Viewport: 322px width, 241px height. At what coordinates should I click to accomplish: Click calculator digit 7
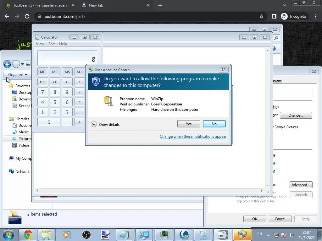[x=42, y=92]
